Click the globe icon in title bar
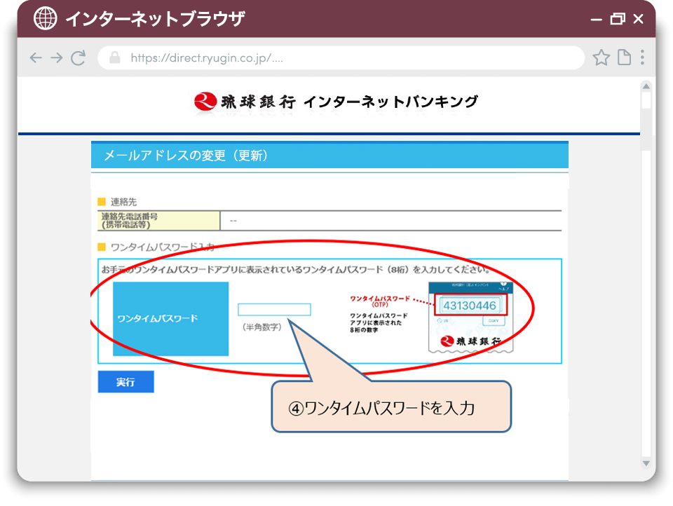Viewport: 673px width, 506px height. tap(46, 18)
